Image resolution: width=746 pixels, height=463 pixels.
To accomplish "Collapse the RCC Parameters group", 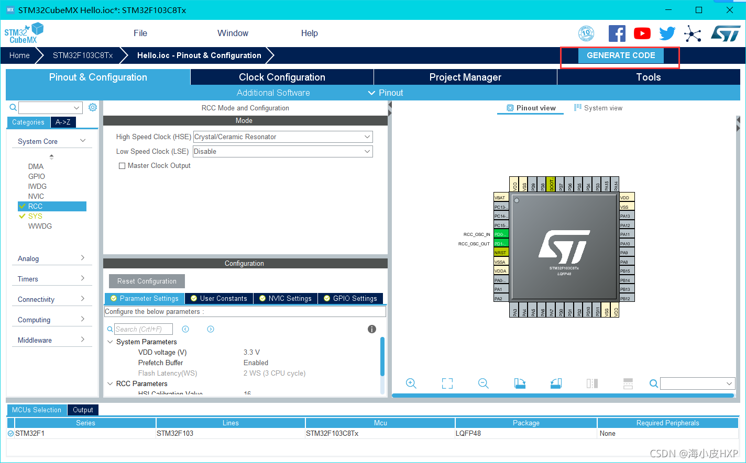I will click(110, 383).
